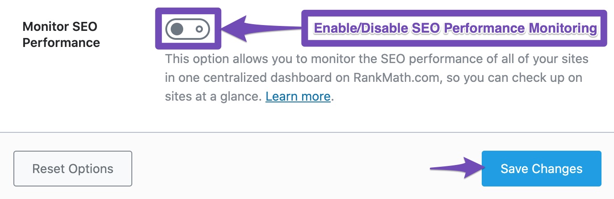Image resolution: width=614 pixels, height=199 pixels.
Task: Click the word "Monitoring" in the purple callout
Action: coord(563,28)
